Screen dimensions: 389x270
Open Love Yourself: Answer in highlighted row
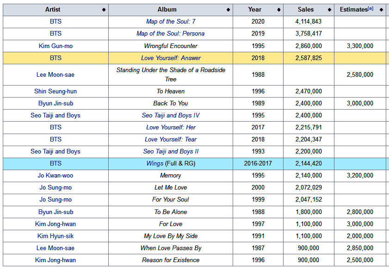171,58
